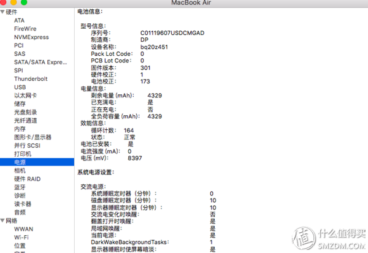The width and height of the screenshot is (368, 253).
Task: Select 图形卡/显示器 entry
Action: tap(33, 137)
